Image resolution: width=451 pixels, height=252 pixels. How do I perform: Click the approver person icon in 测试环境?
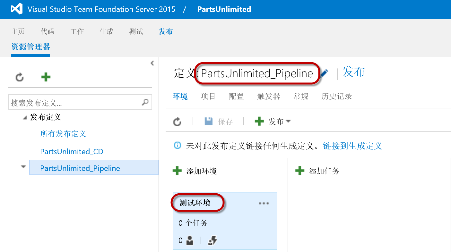190,240
